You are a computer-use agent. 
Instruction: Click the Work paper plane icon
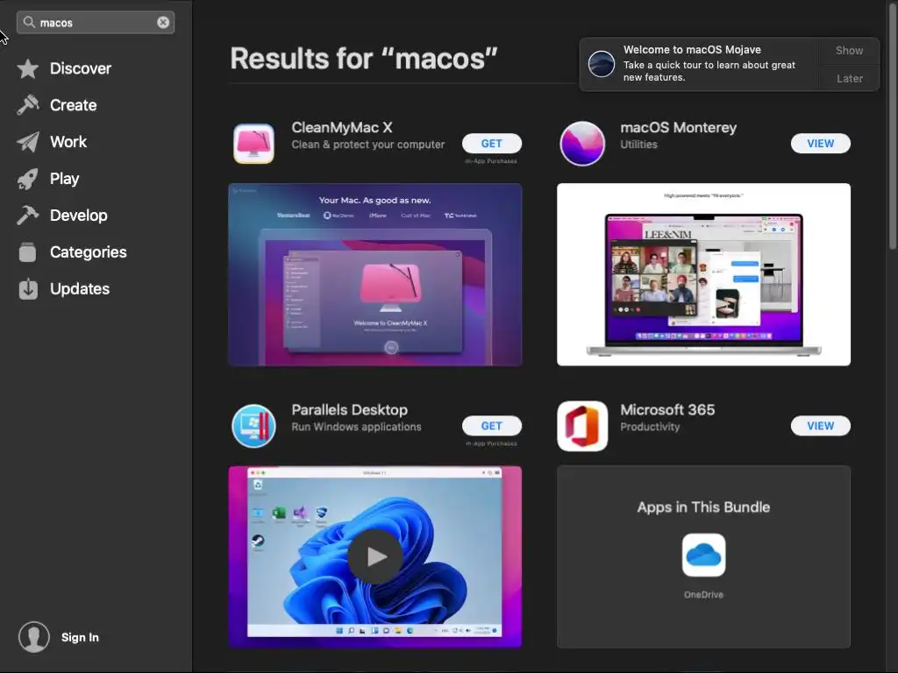coord(27,142)
